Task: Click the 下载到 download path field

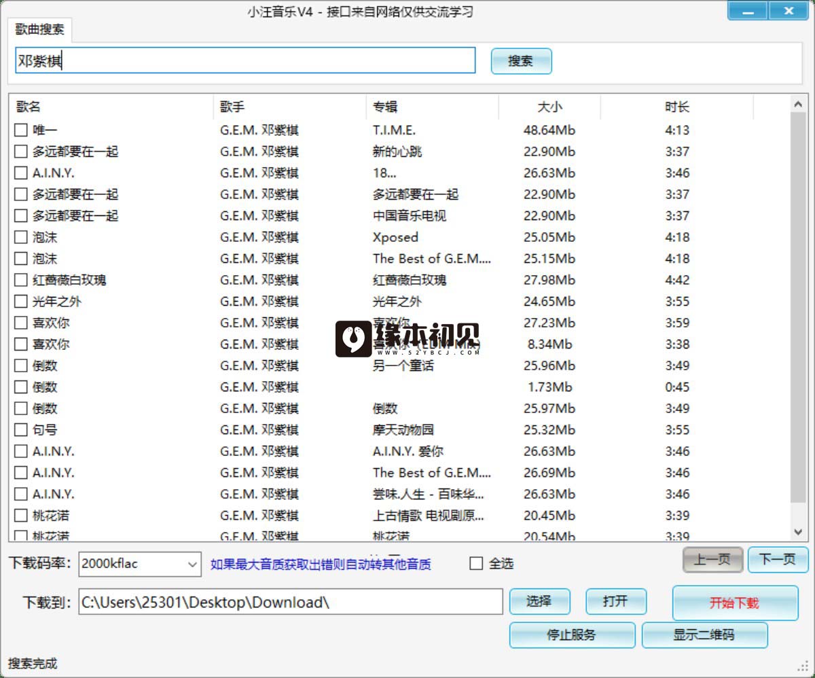Action: click(x=291, y=602)
